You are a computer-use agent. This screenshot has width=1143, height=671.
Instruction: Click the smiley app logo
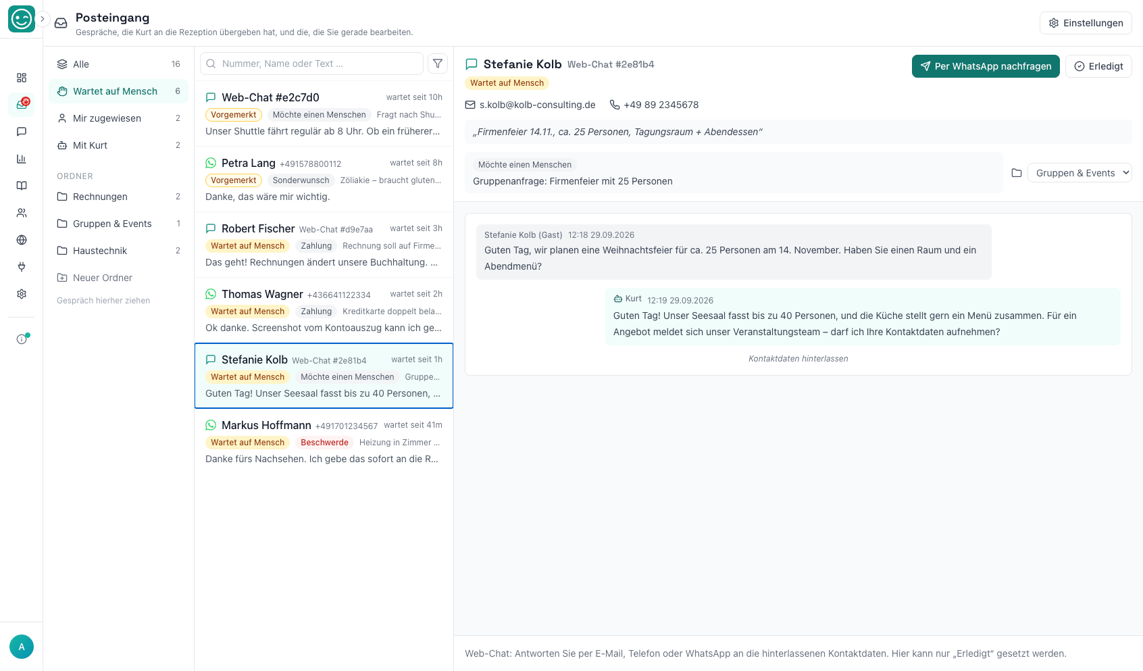pos(22,19)
